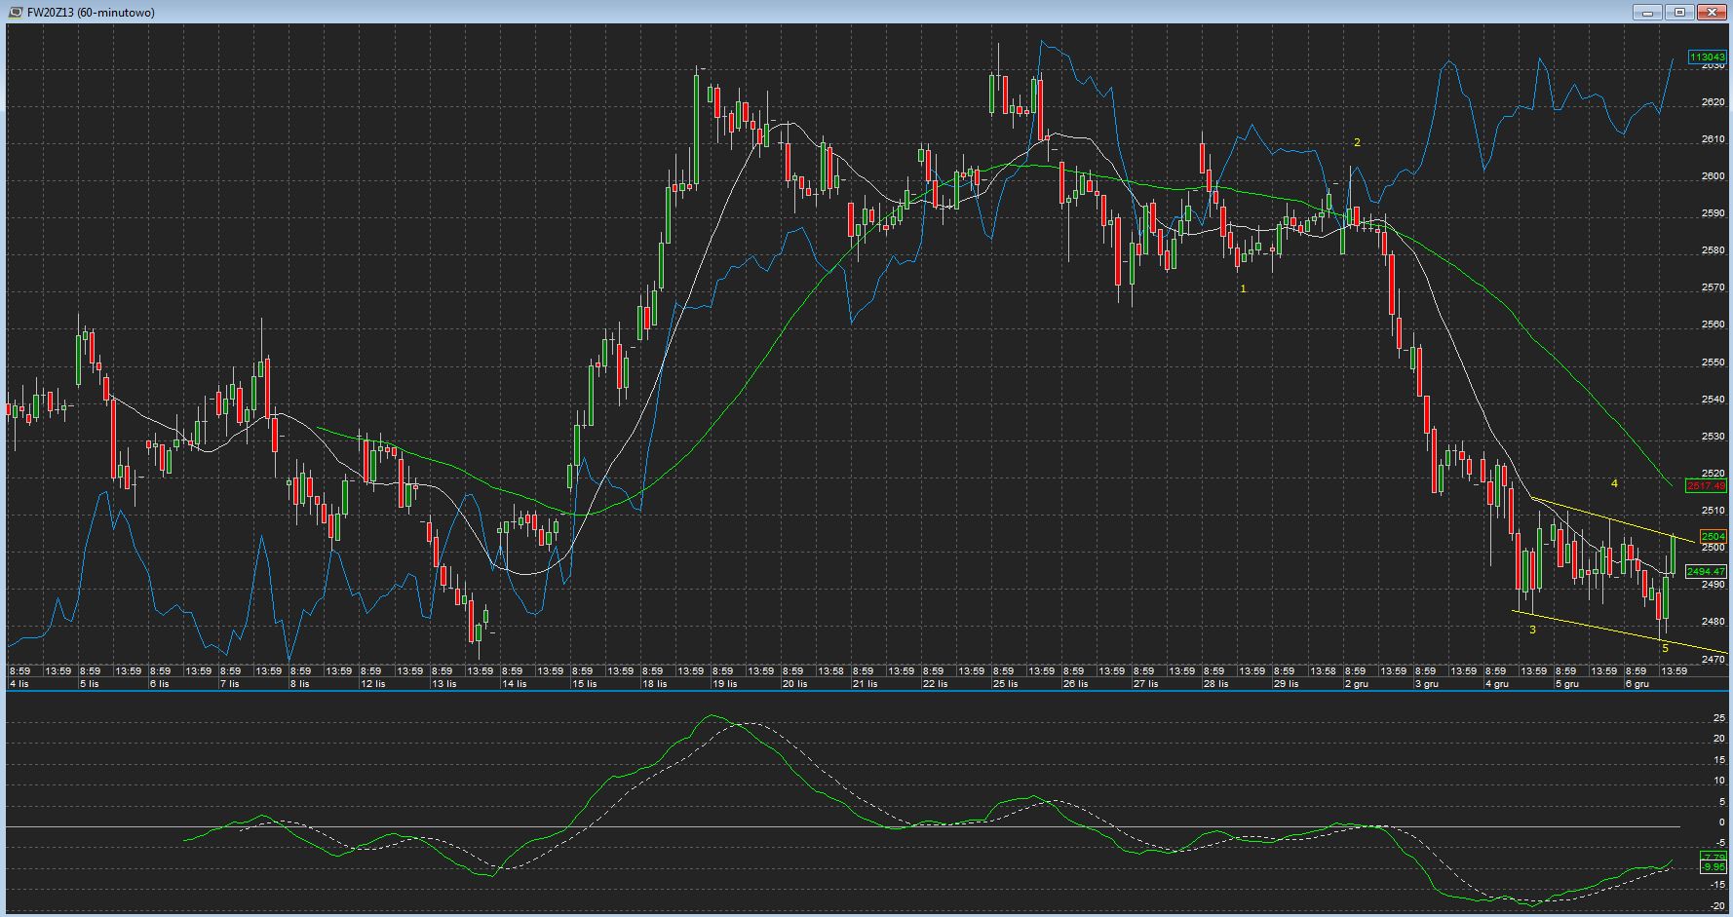Click the "15 lis" date on time axis

584,684
